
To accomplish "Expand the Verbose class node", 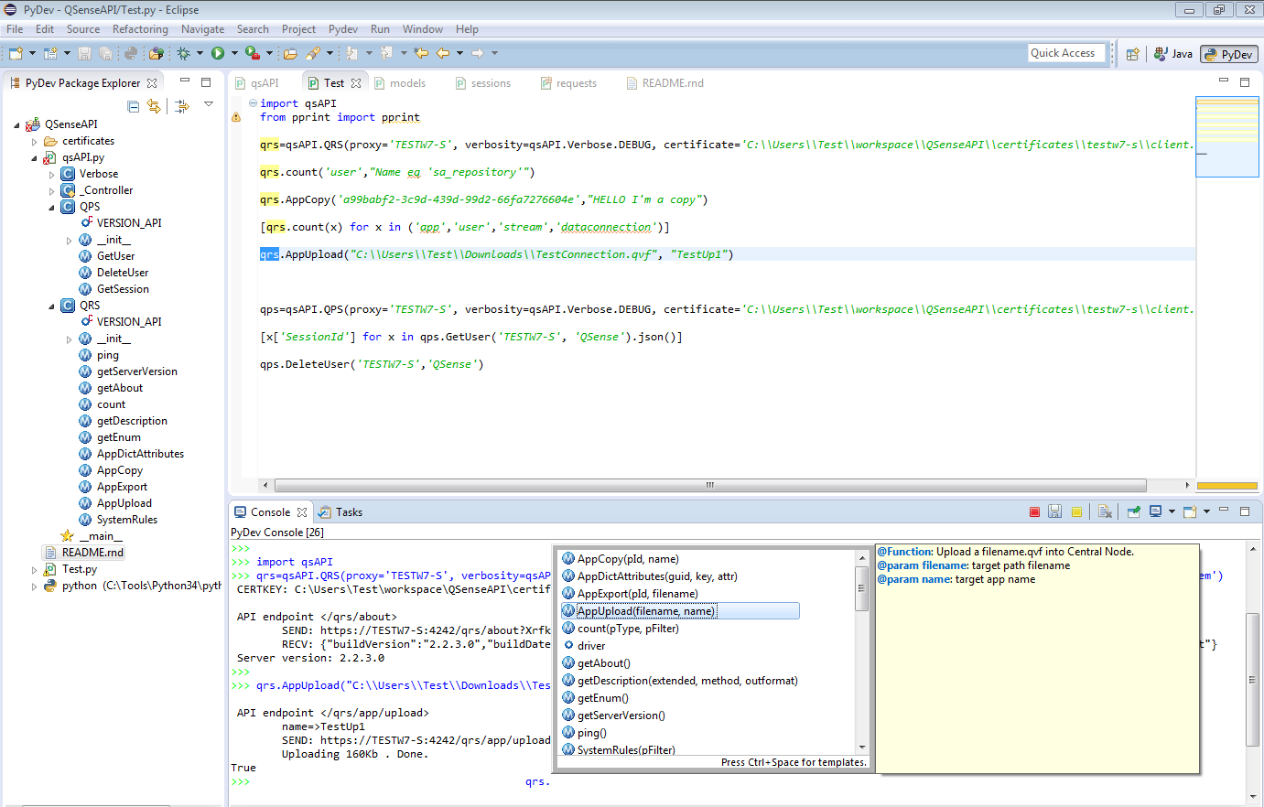I will (51, 175).
